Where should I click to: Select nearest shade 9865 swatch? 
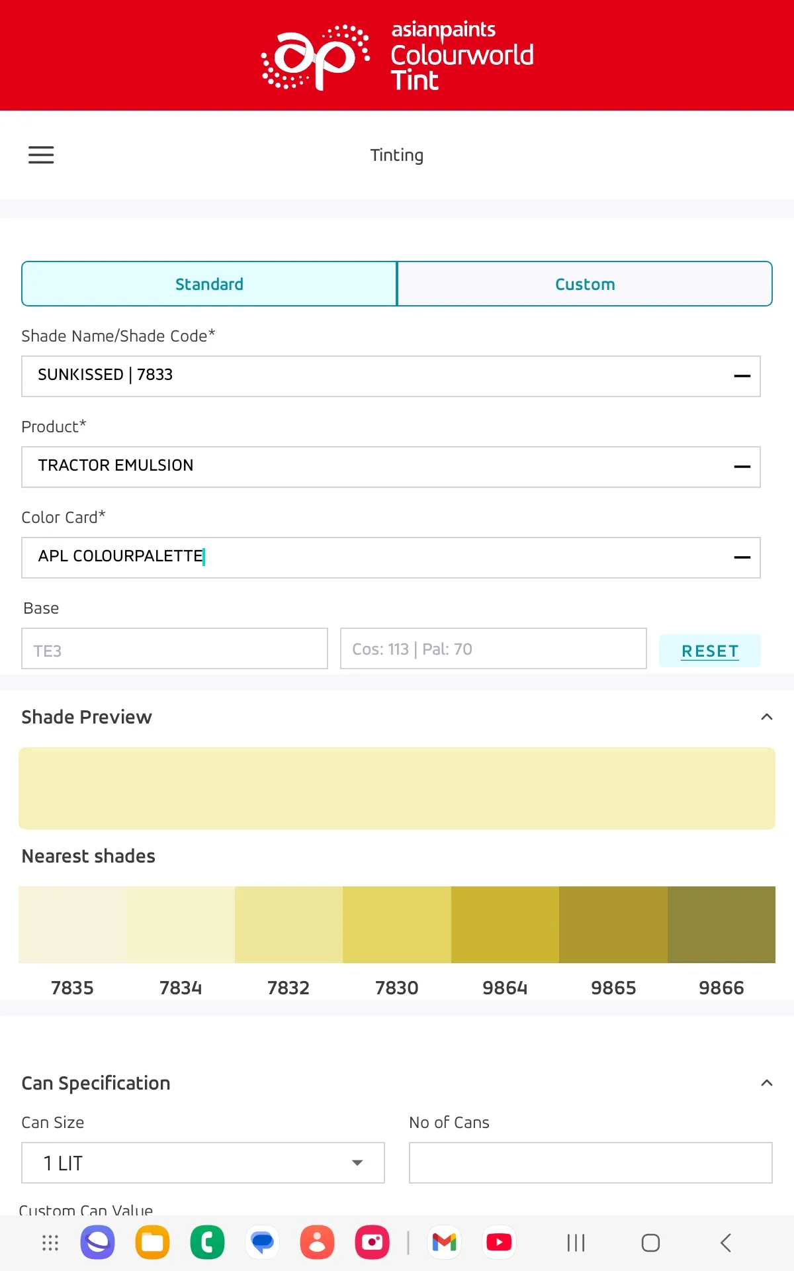click(613, 925)
